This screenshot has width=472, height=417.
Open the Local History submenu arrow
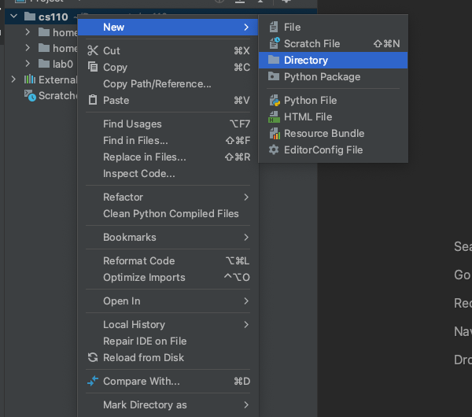[x=246, y=325]
